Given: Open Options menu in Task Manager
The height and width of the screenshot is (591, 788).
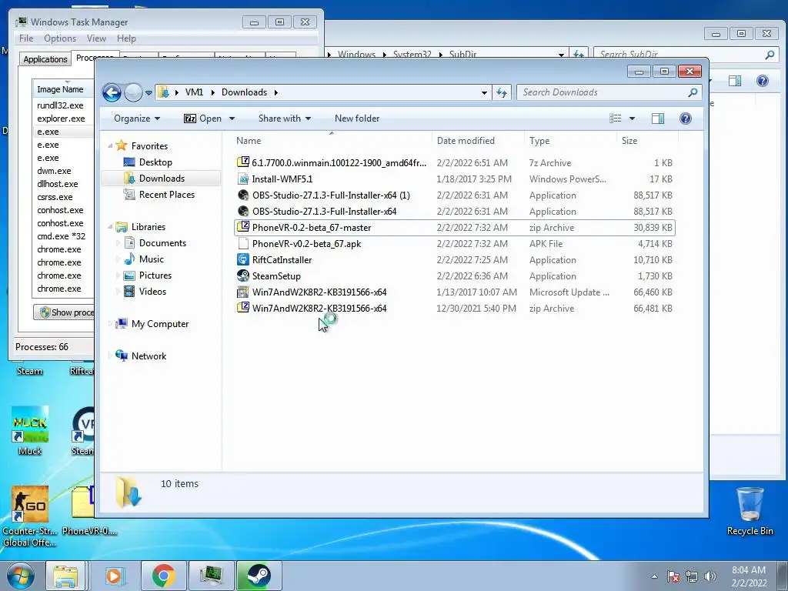Looking at the screenshot, I should [x=60, y=38].
